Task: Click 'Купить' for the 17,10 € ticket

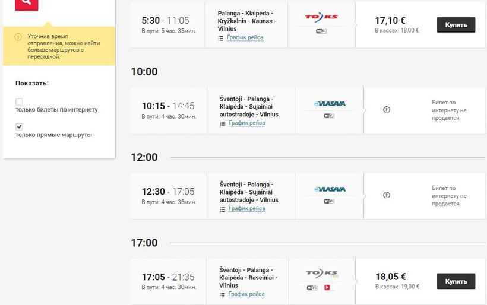Action: pos(456,25)
